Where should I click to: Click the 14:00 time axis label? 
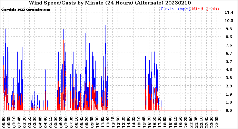128,122
